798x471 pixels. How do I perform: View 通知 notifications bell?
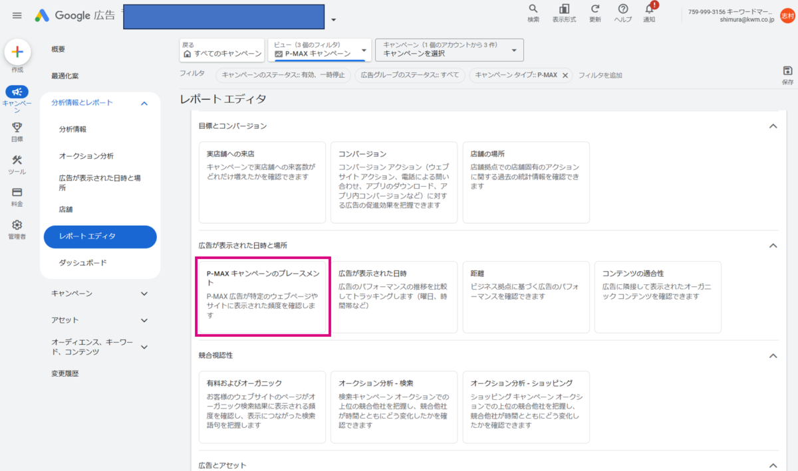pos(650,13)
